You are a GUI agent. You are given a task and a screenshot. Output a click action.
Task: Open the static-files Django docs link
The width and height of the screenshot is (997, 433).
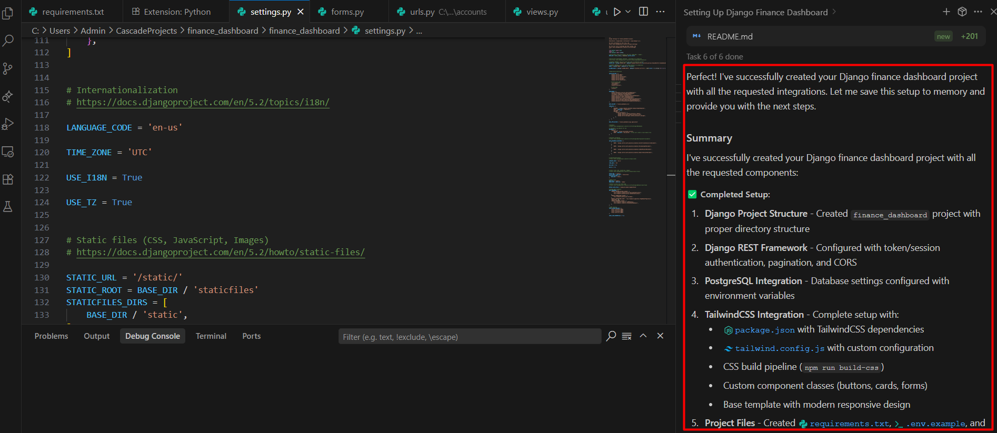click(221, 253)
